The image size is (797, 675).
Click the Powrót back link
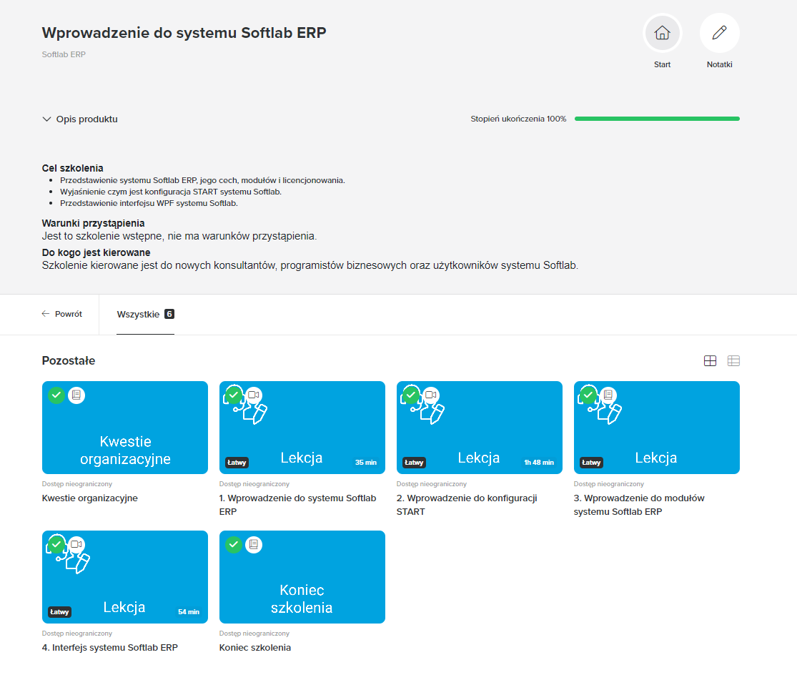[x=62, y=314]
